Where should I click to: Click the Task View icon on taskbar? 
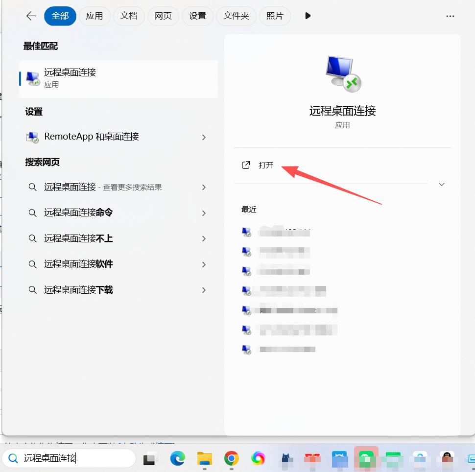coord(150,458)
